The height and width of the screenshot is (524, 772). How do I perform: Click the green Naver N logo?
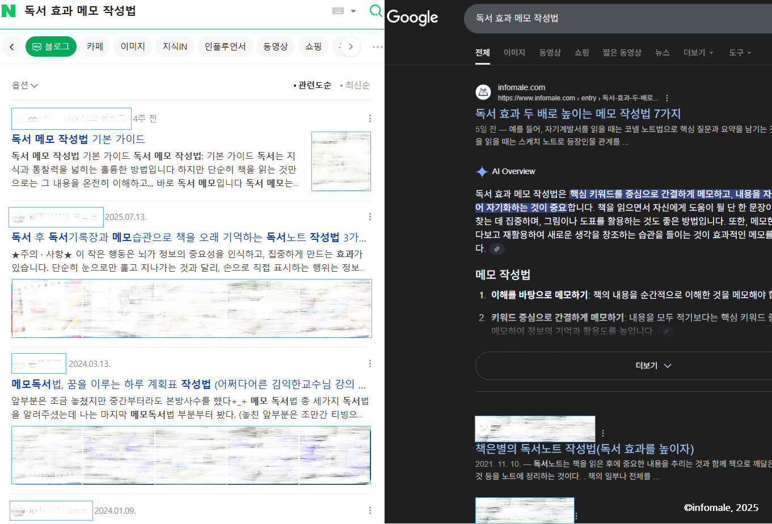(9, 11)
